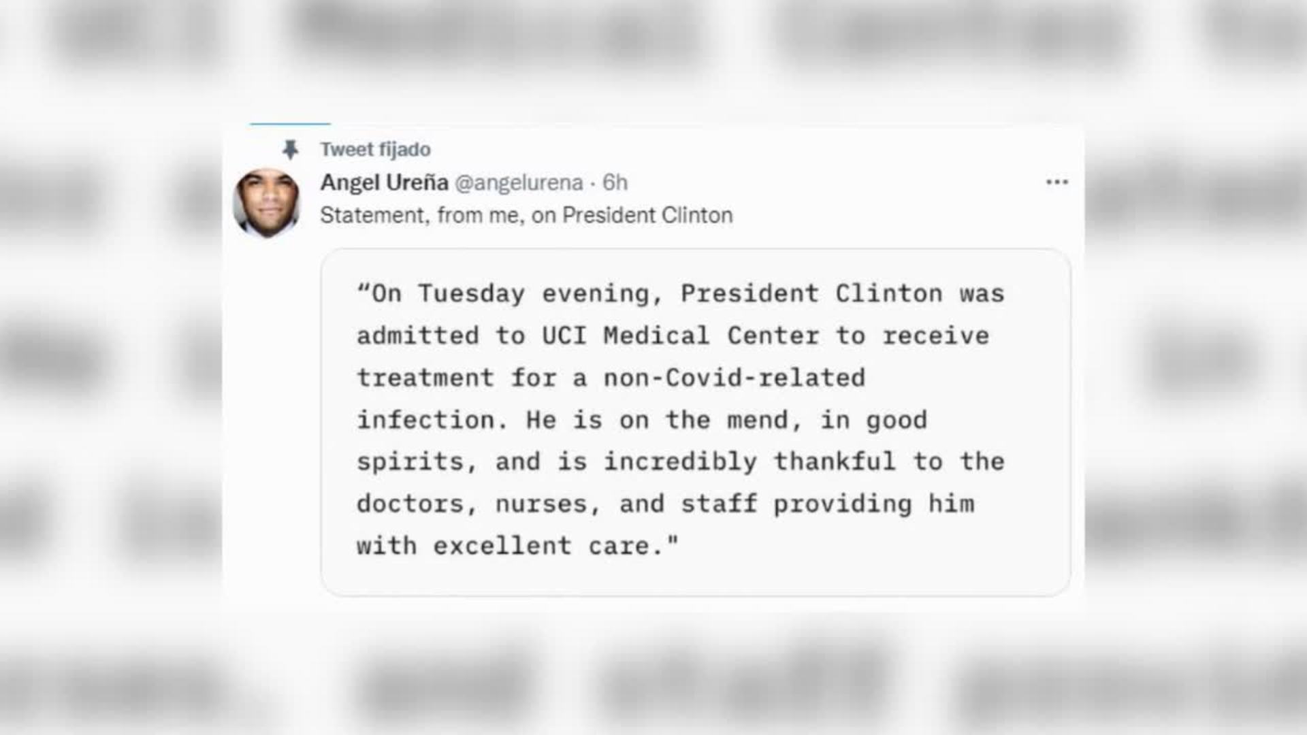Image resolution: width=1307 pixels, height=735 pixels.
Task: Click the Angel Ureña display name
Action: pyautogui.click(x=384, y=182)
